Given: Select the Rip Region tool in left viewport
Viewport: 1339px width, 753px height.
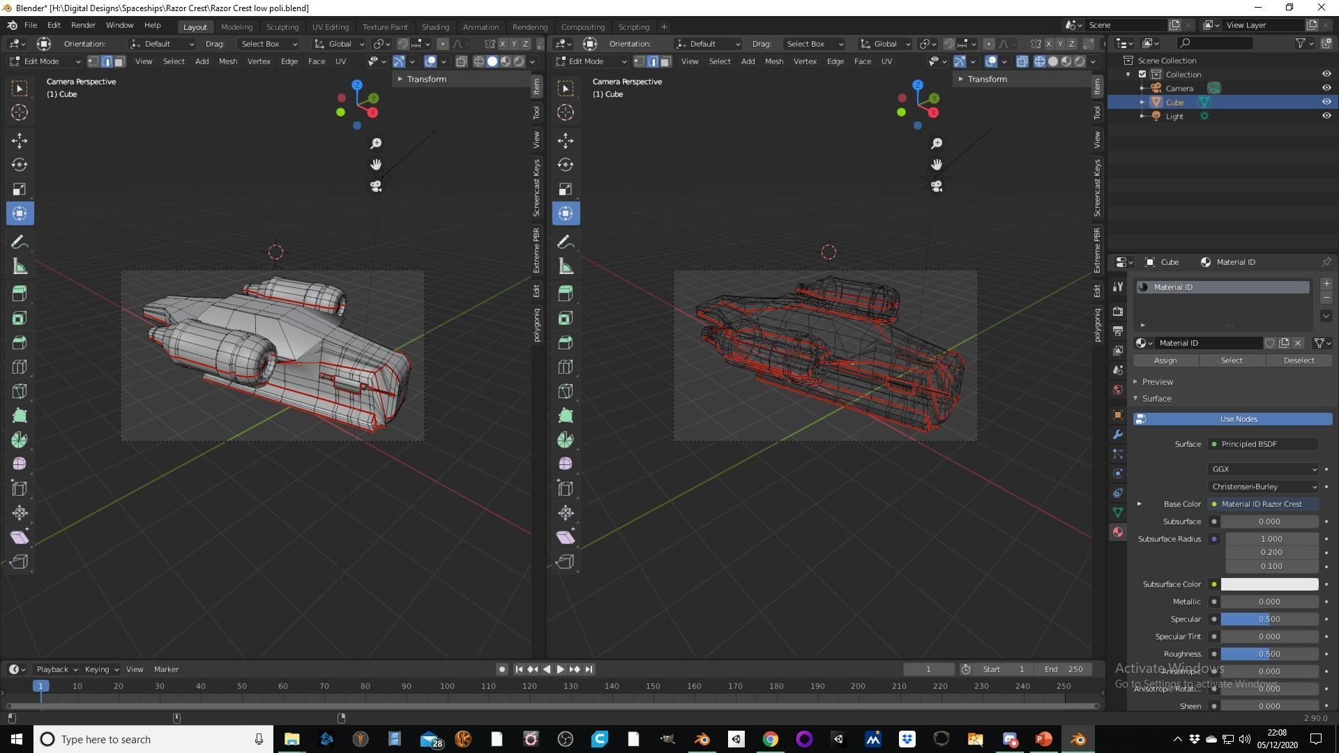Looking at the screenshot, I should point(20,561).
